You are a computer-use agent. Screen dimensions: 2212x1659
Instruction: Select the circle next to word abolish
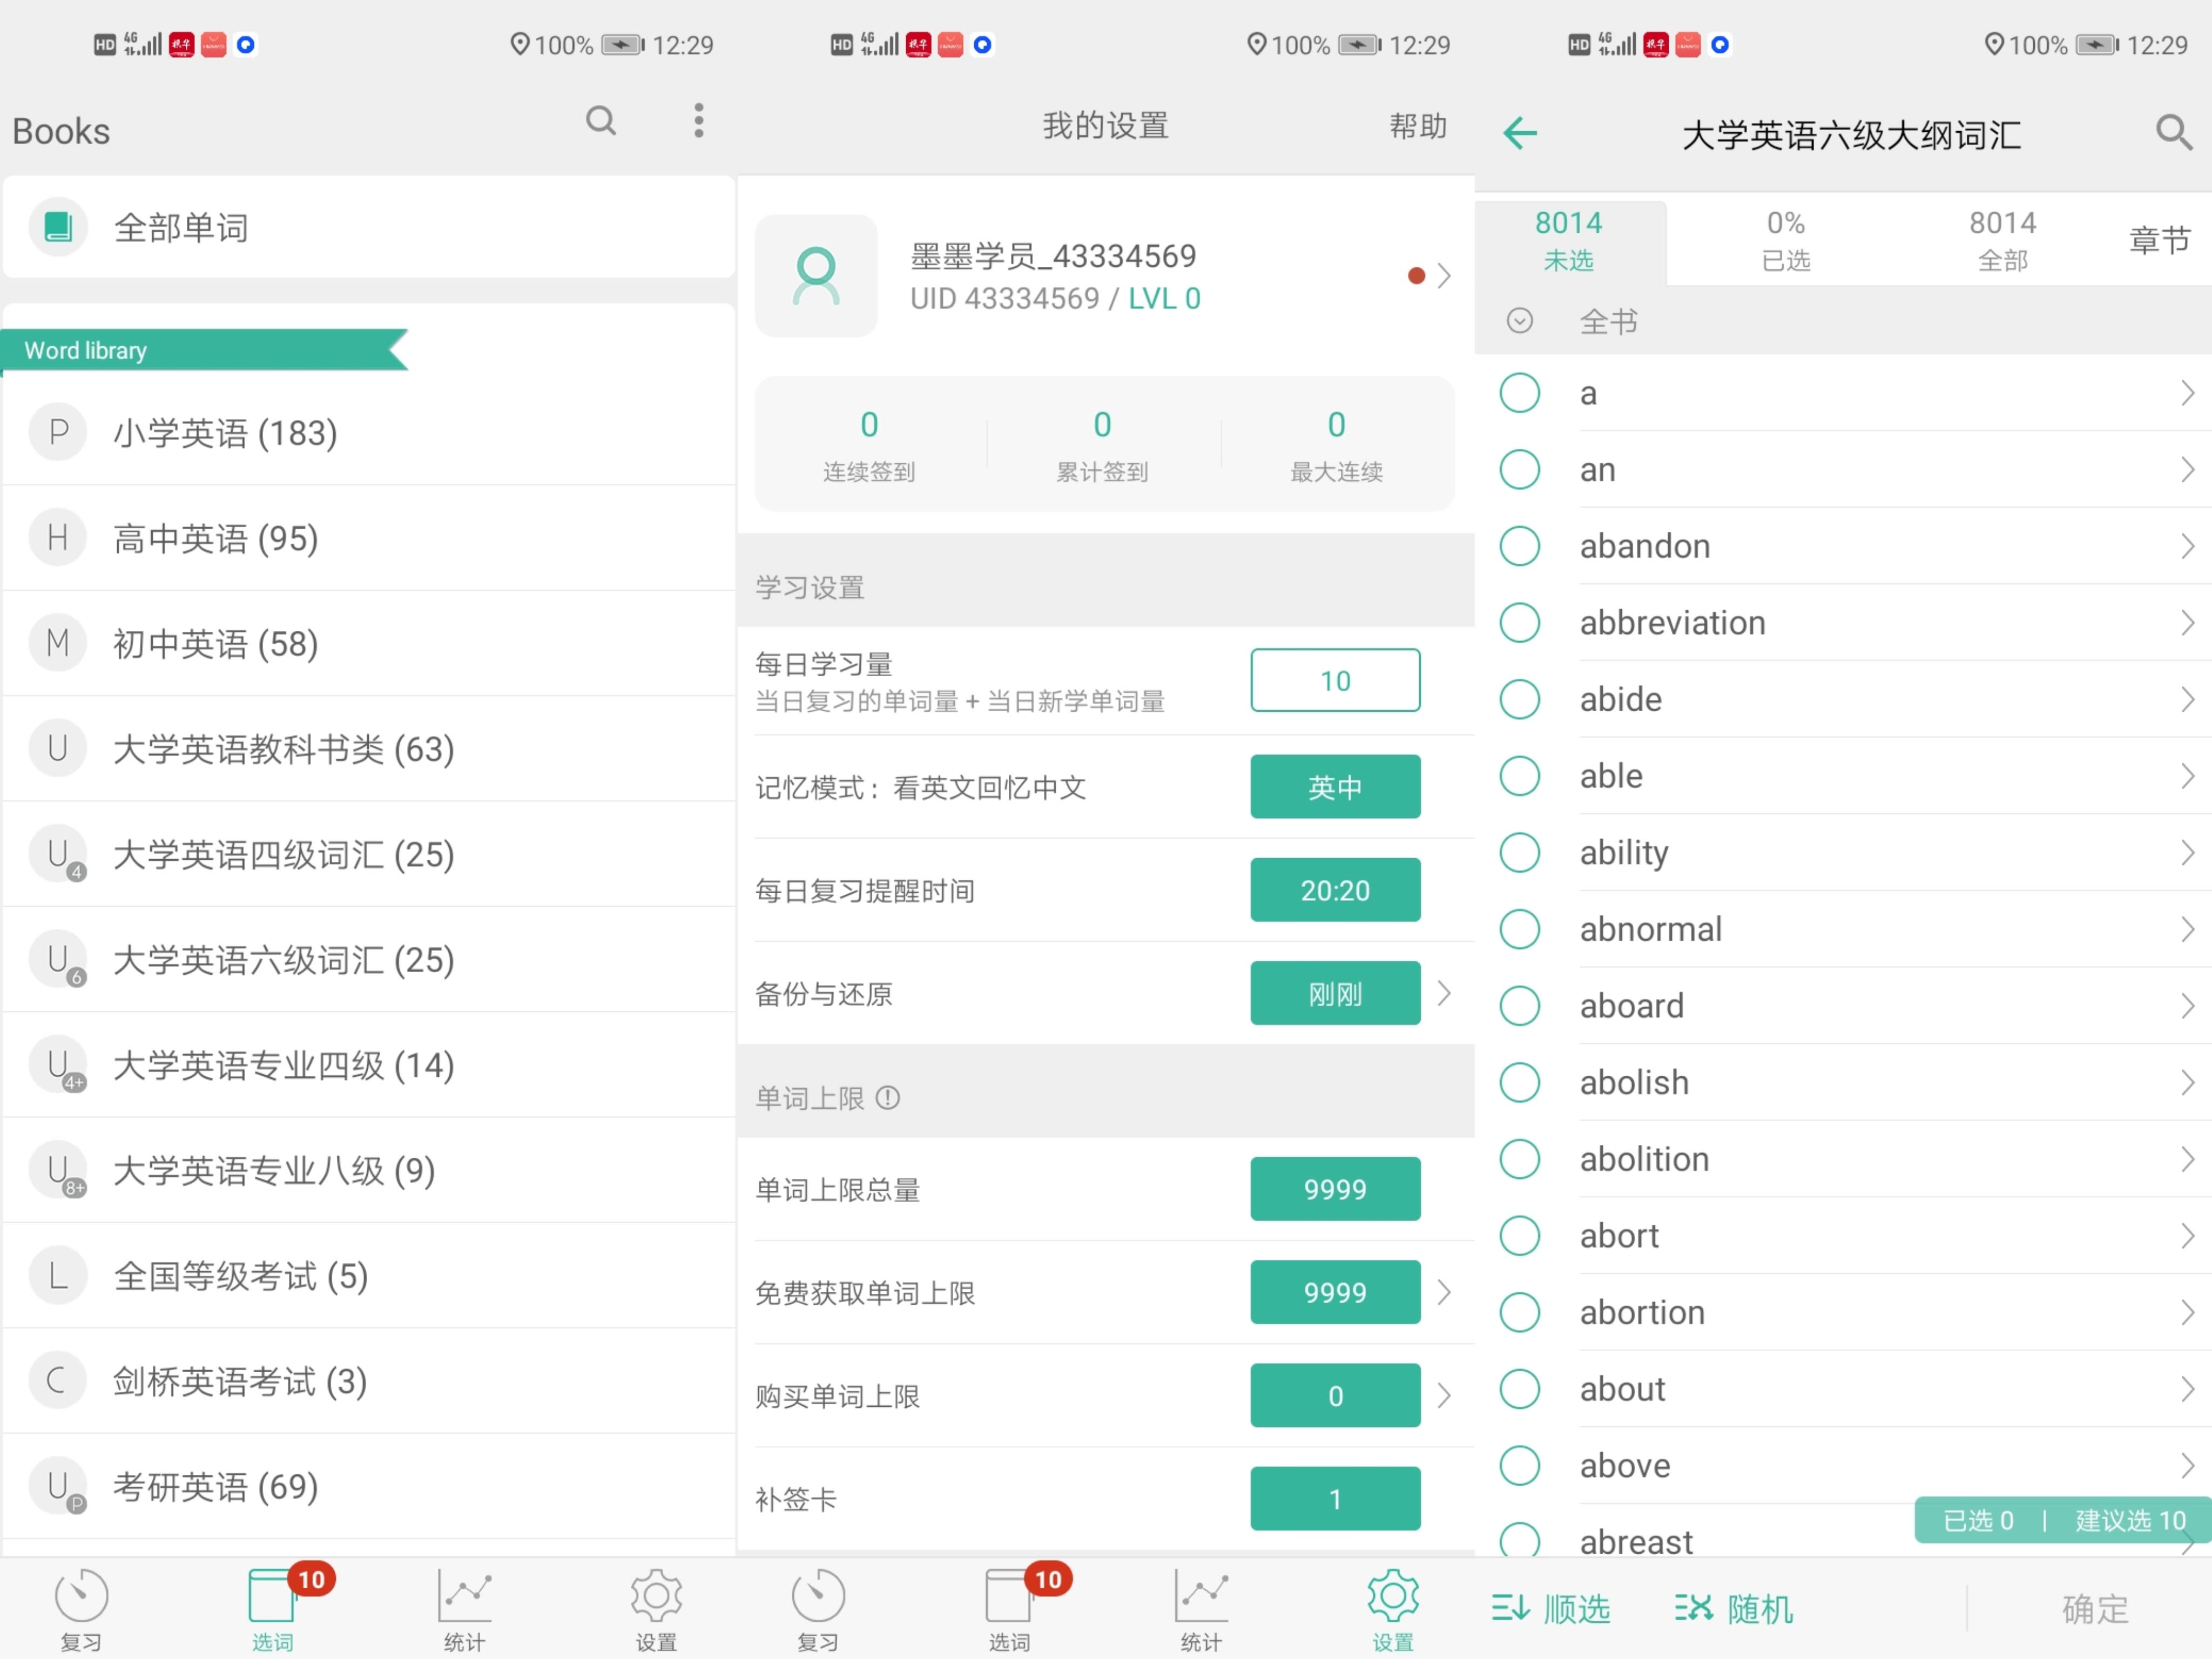1519,1082
